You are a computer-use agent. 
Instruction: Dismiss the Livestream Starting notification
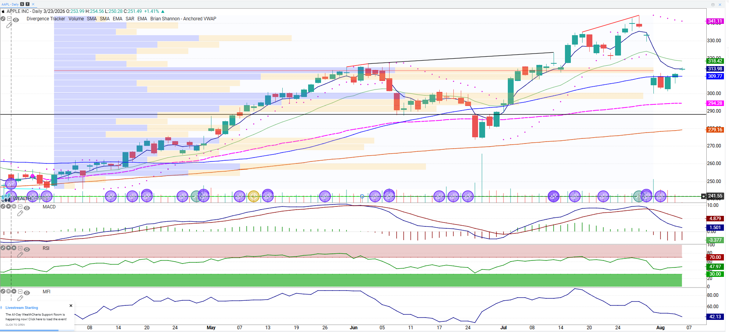[71, 306]
